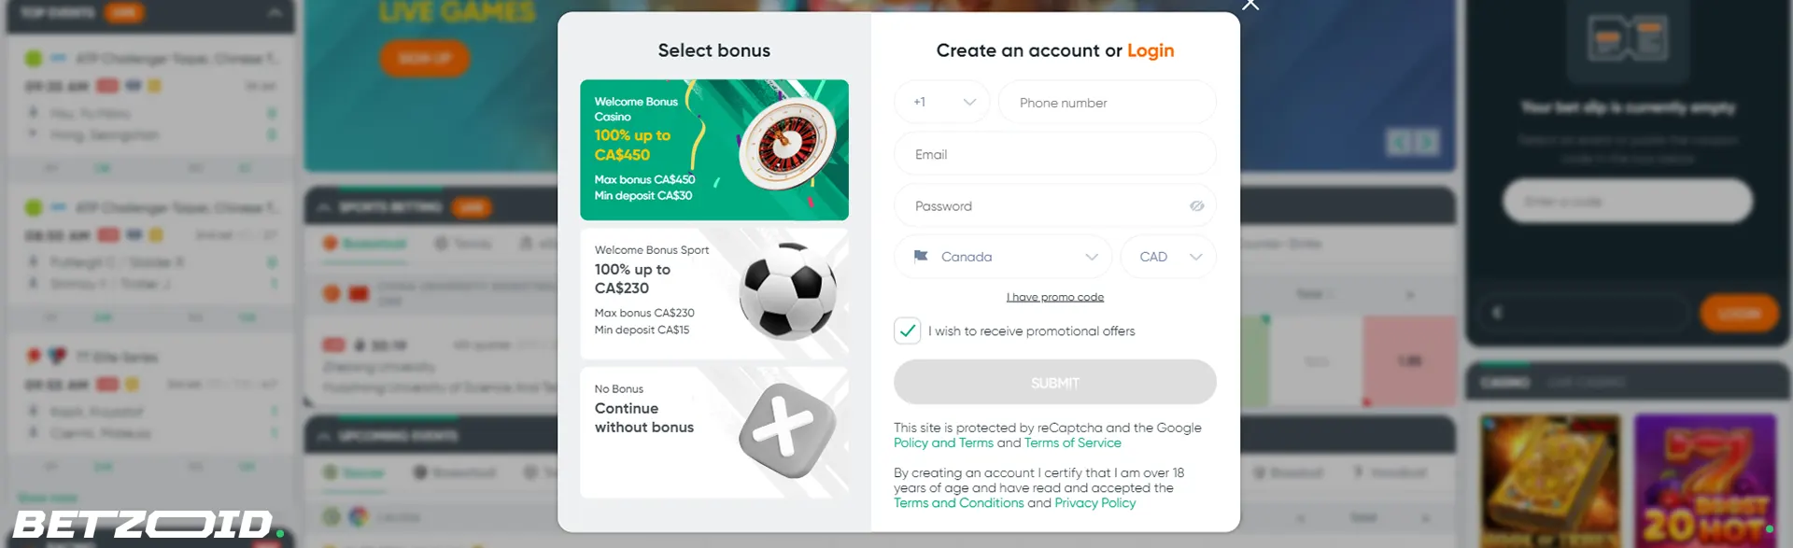Screen dimensions: 1793x548
Task: Click the soccer ball icon on sport bonus card
Action: click(x=789, y=292)
